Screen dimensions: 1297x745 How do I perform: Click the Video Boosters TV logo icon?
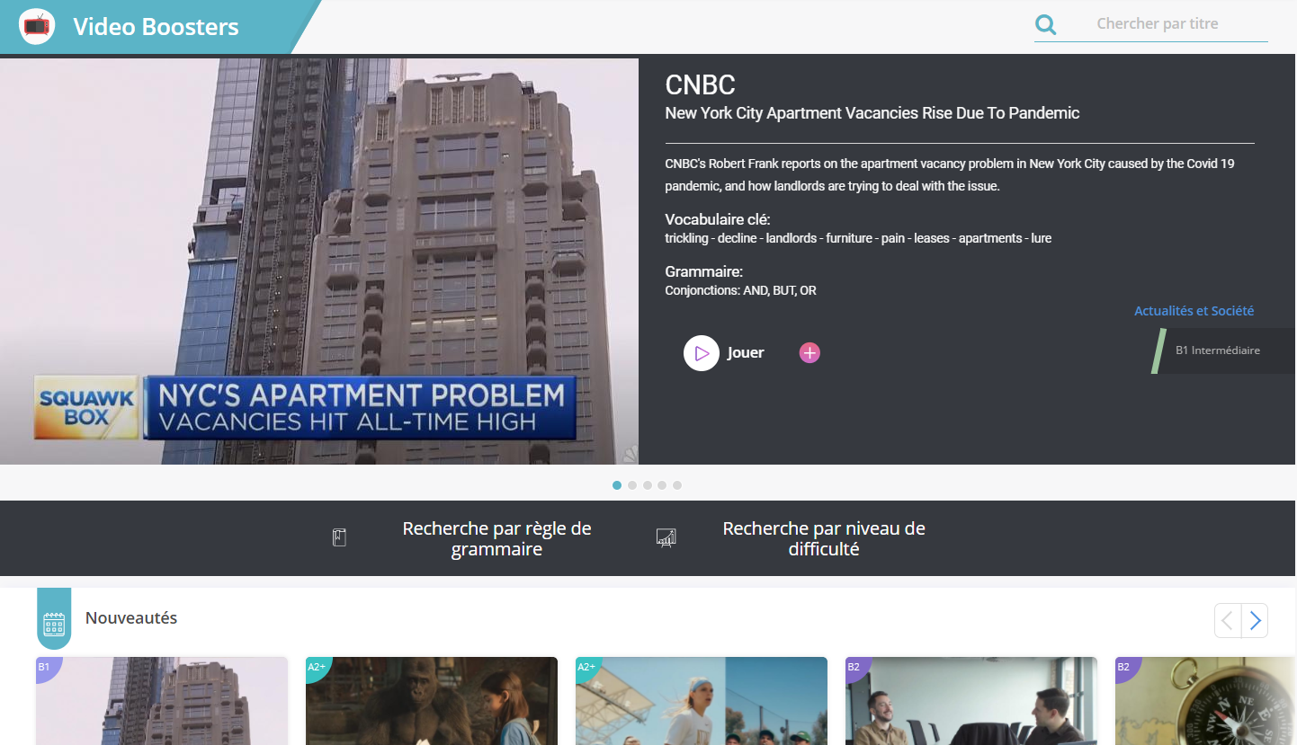[x=37, y=26]
